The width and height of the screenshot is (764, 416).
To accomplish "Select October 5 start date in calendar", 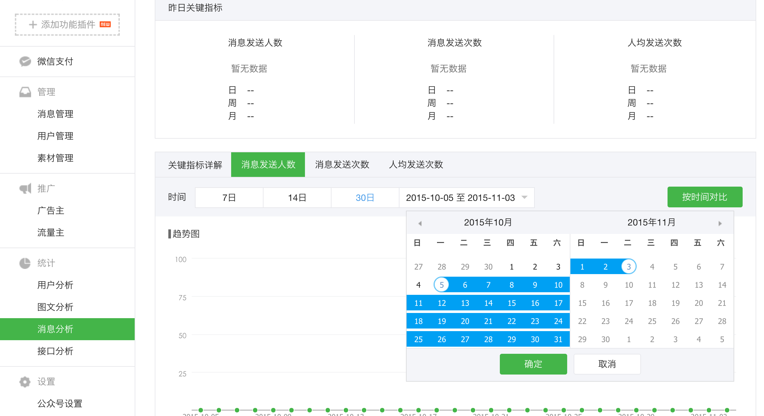I will pyautogui.click(x=442, y=285).
